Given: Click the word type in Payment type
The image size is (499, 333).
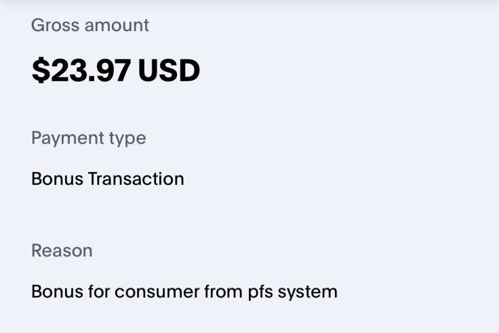Looking at the screenshot, I should pos(128,139).
